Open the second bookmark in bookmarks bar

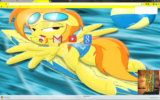point(14,7)
